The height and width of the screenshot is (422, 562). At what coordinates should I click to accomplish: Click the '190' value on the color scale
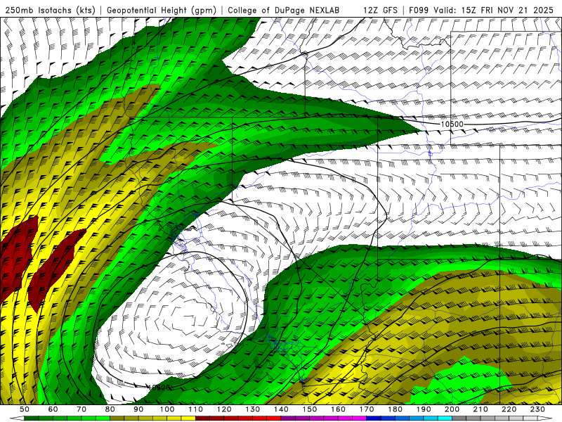click(x=424, y=409)
